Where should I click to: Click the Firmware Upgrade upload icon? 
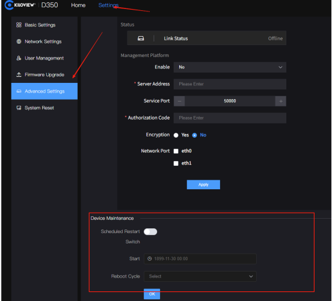(x=19, y=74)
